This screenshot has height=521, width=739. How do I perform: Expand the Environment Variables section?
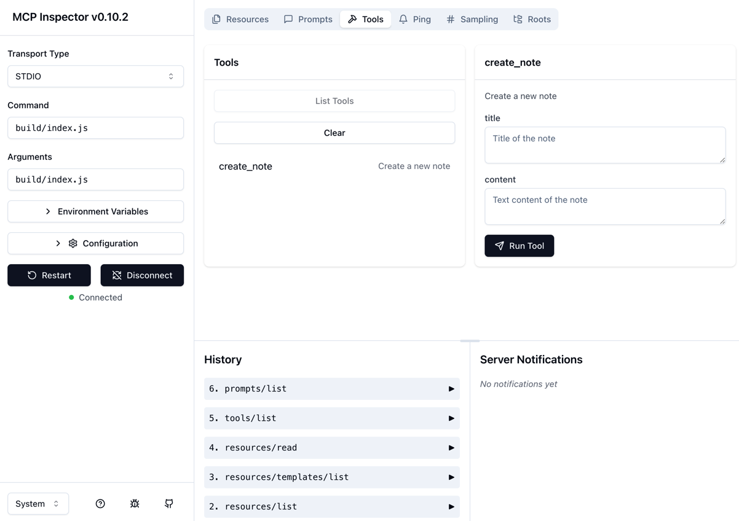click(x=95, y=211)
